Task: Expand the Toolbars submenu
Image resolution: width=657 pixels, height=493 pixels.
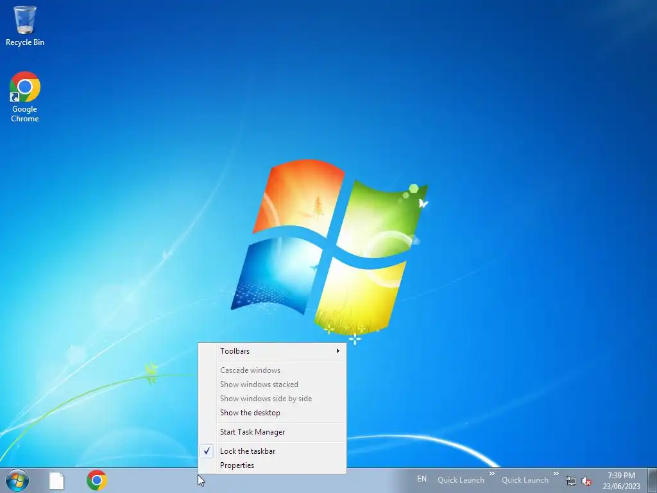Action: click(272, 351)
